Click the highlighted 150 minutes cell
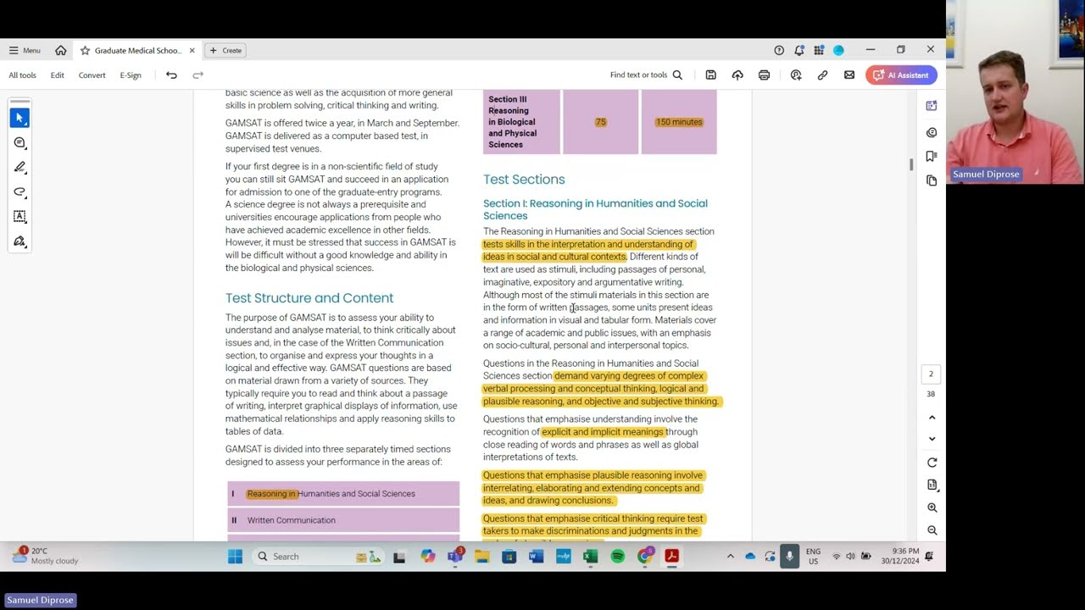This screenshot has width=1085, height=610. point(679,122)
